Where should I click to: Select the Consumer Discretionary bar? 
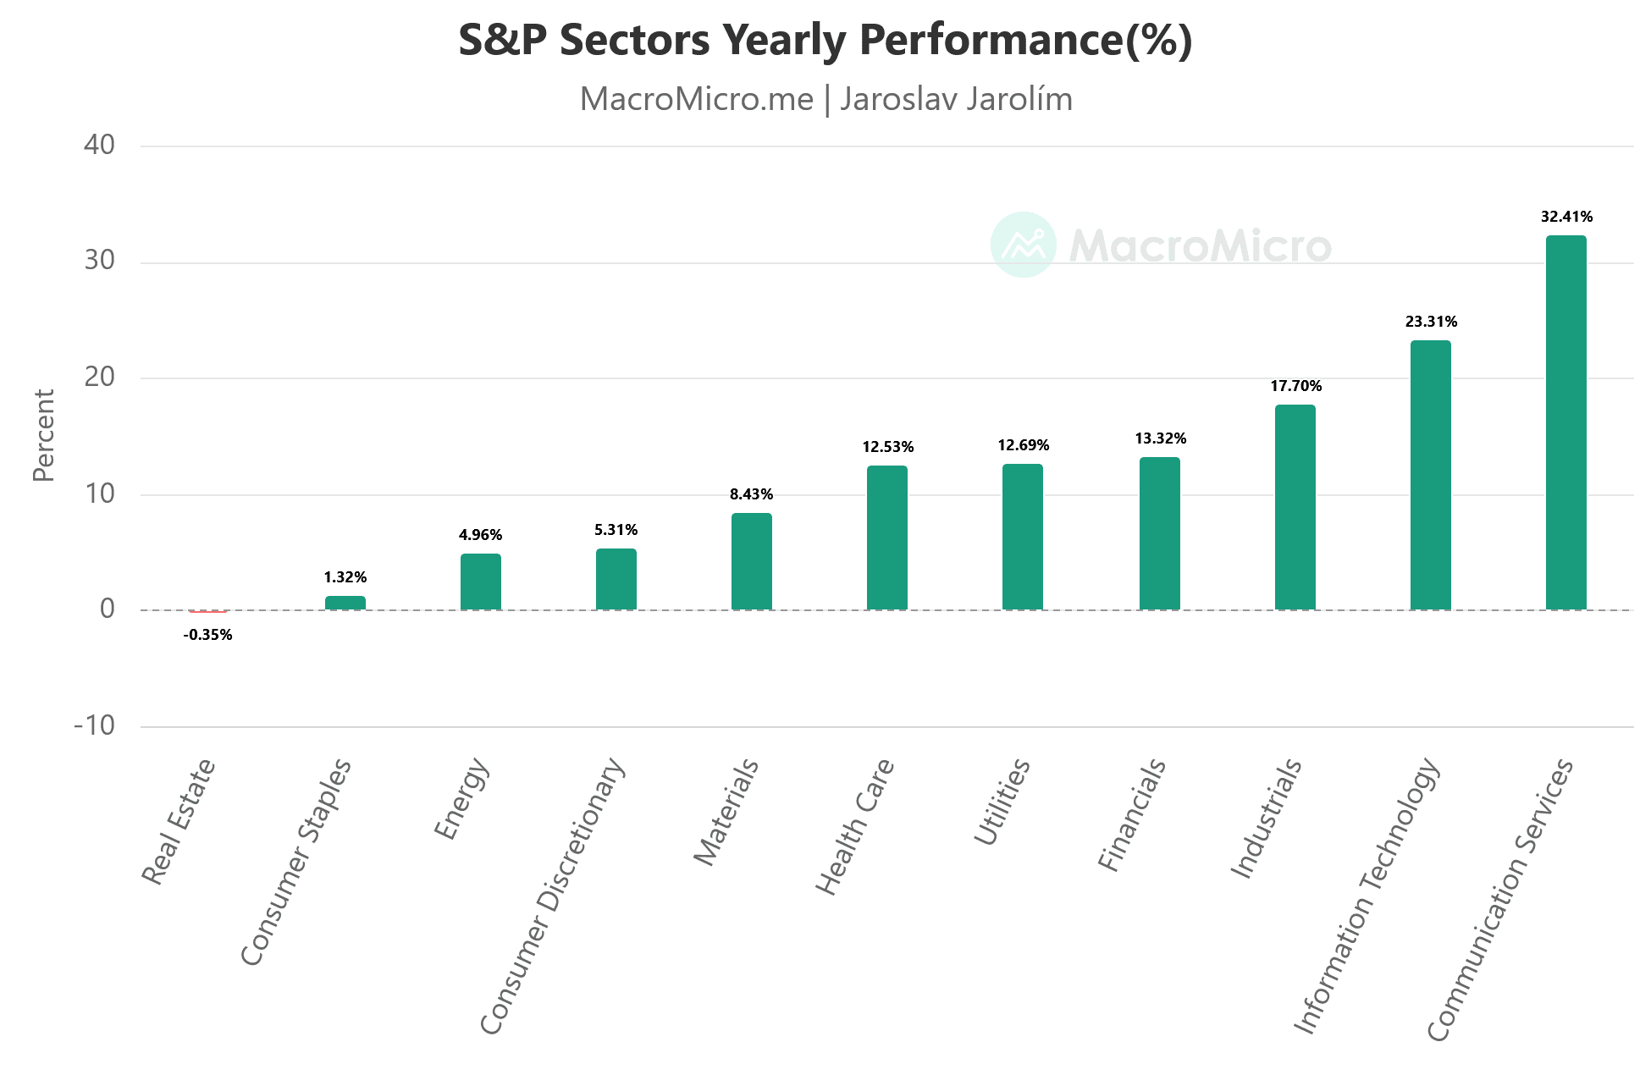(616, 579)
